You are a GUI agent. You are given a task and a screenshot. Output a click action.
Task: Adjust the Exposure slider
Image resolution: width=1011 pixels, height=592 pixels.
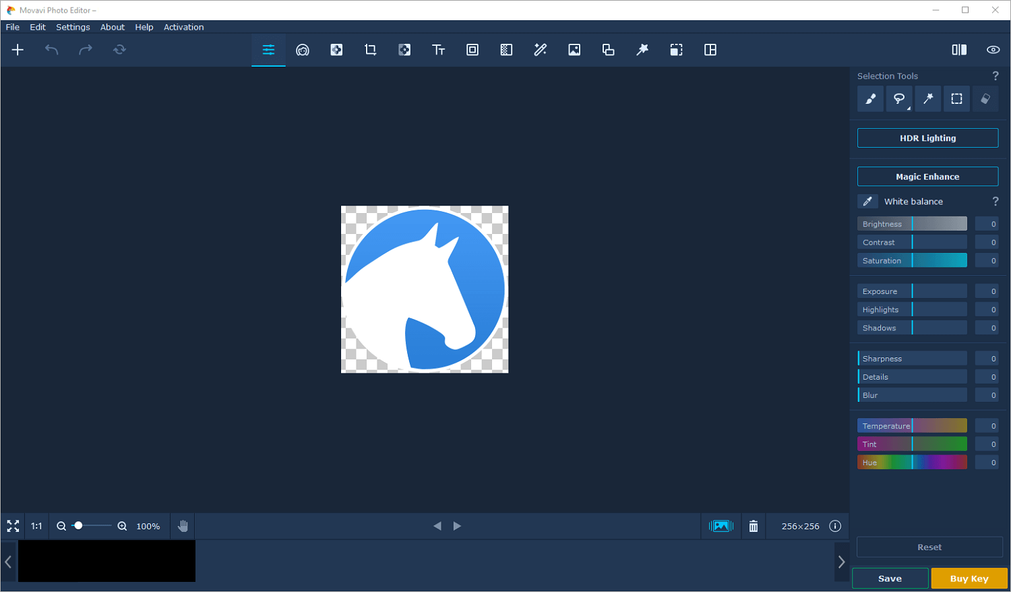(x=912, y=291)
